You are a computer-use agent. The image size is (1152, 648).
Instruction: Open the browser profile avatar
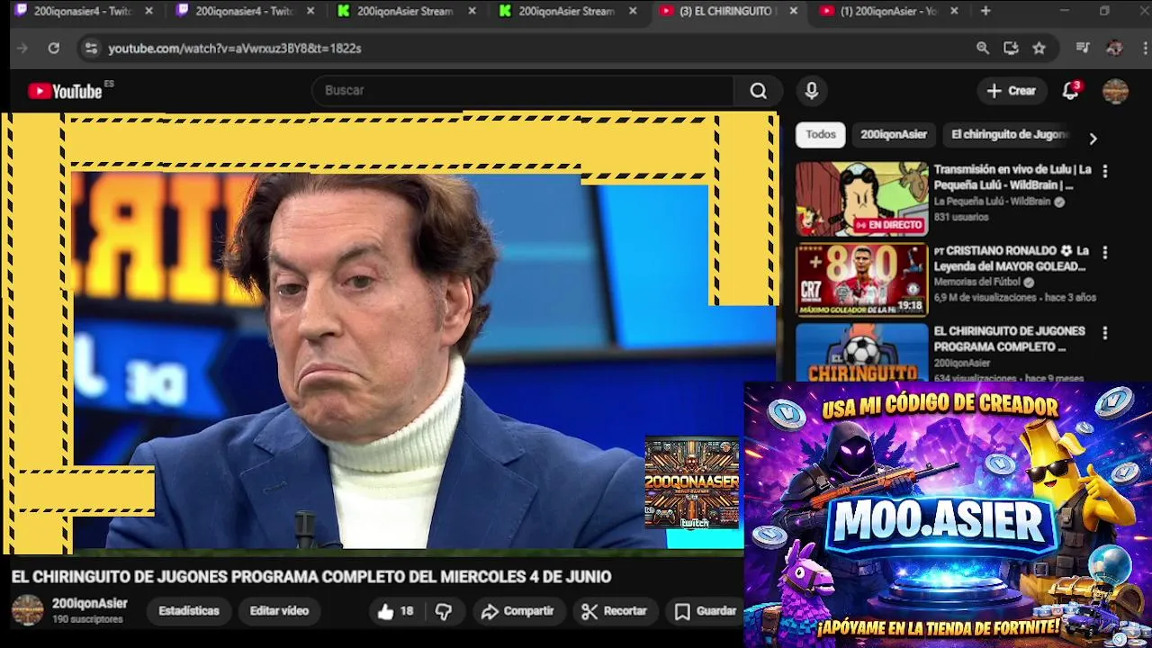pos(1114,49)
